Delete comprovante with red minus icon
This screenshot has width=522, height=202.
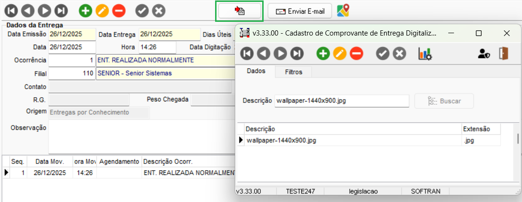pos(356,54)
